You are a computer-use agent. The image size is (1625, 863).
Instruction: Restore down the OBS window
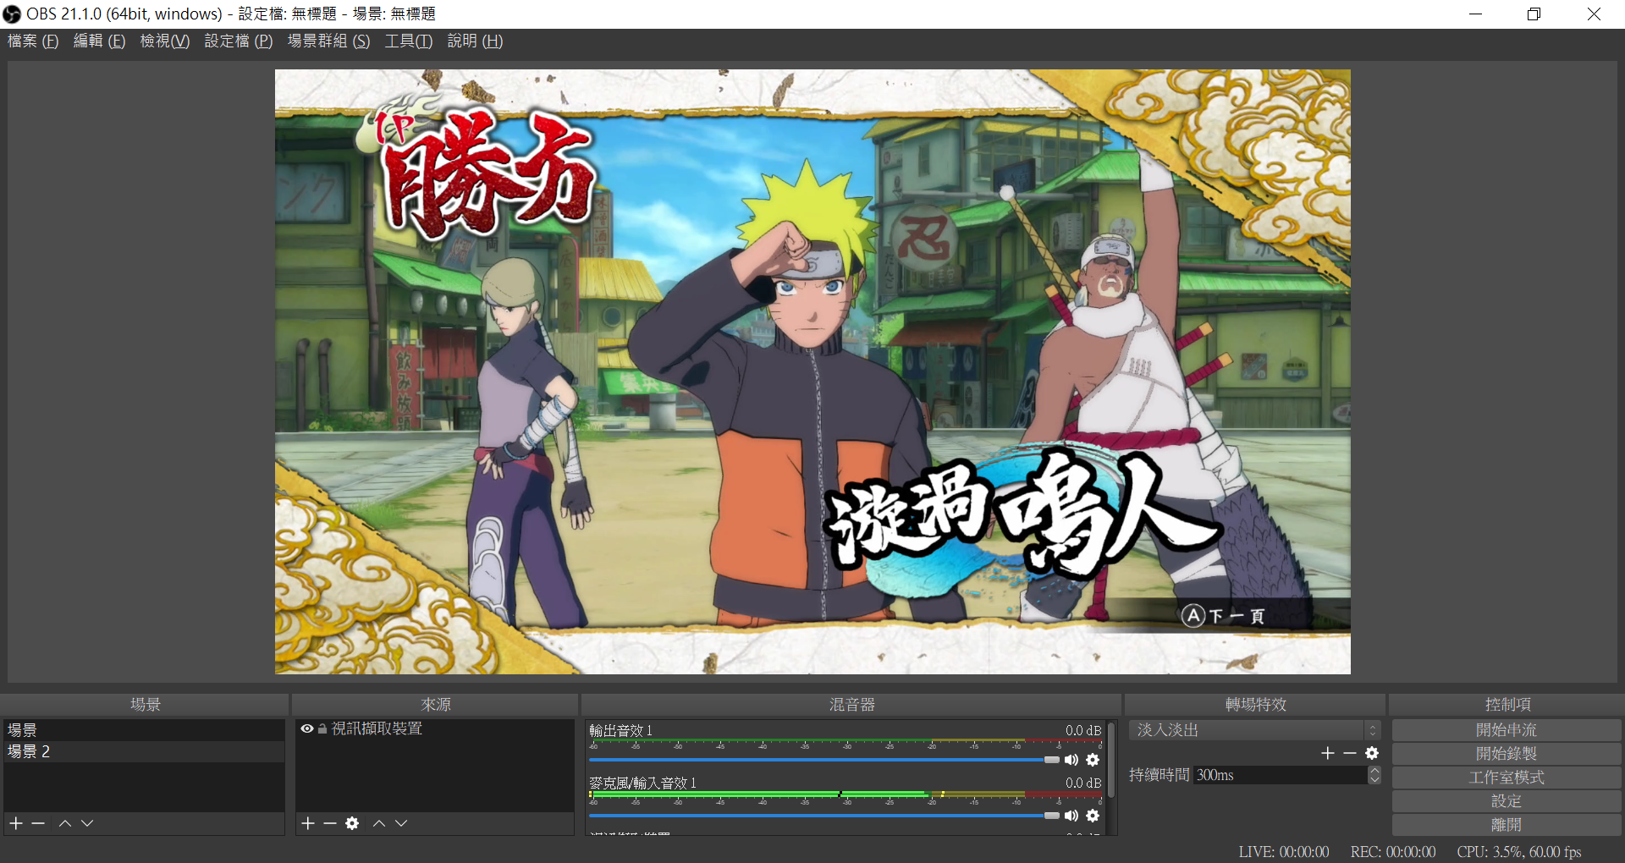coord(1534,14)
